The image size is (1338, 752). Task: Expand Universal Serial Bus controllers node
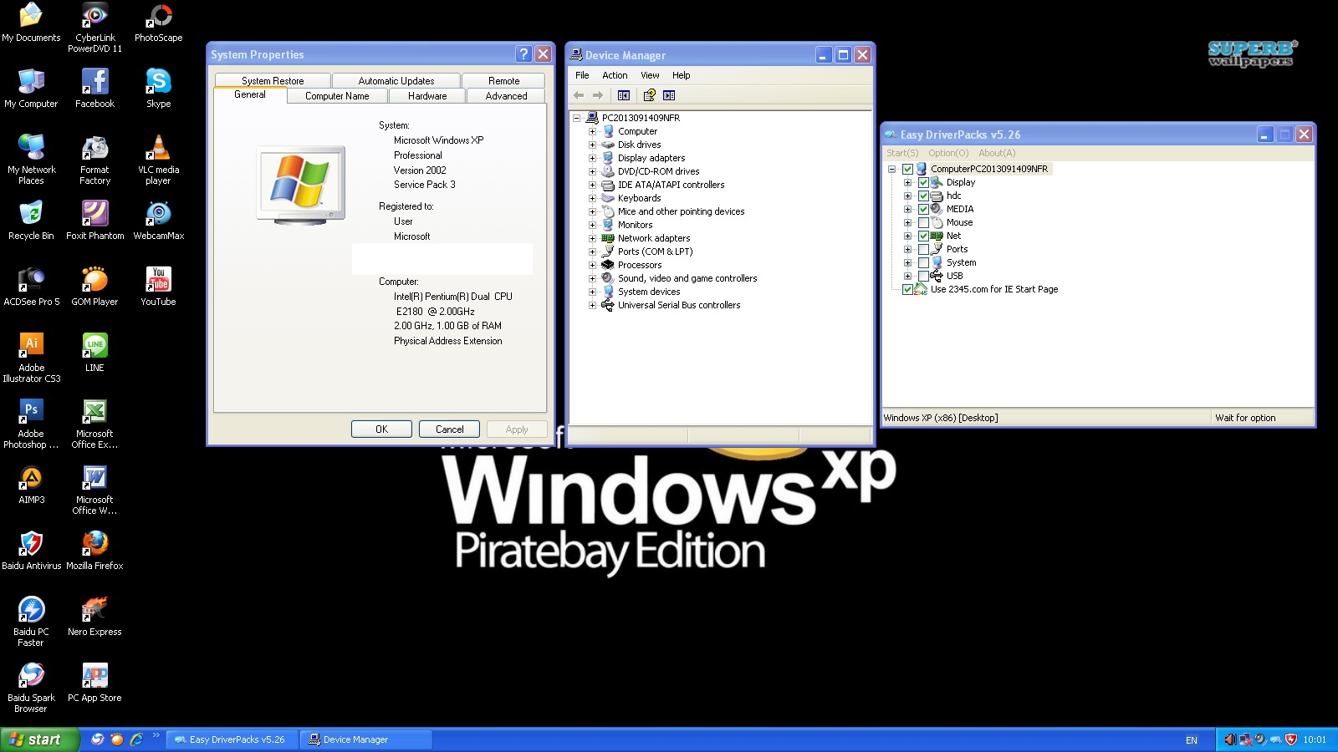coord(592,305)
